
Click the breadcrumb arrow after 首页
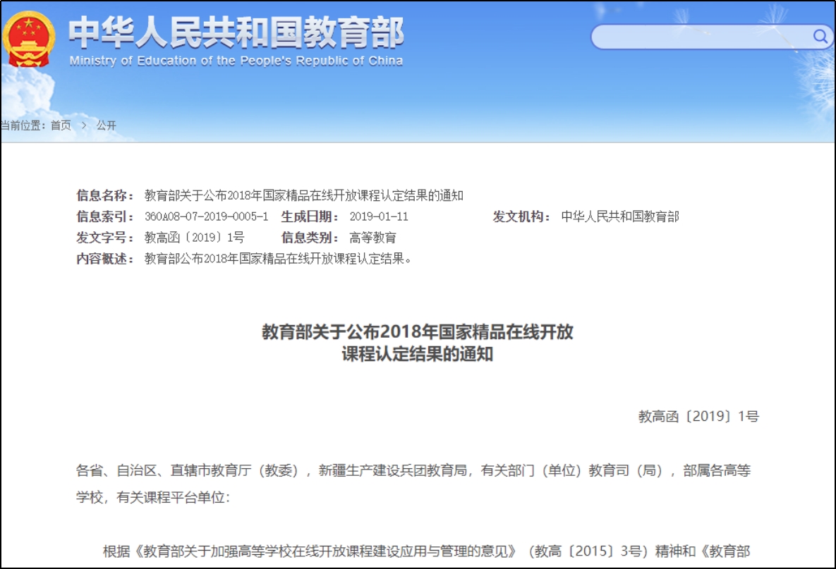point(84,126)
